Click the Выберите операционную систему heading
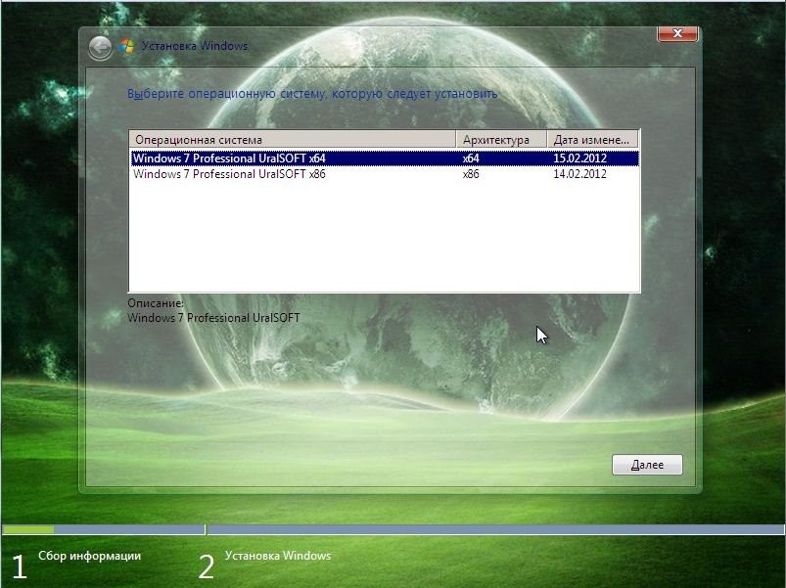Image resolution: width=786 pixels, height=588 pixels. point(312,94)
